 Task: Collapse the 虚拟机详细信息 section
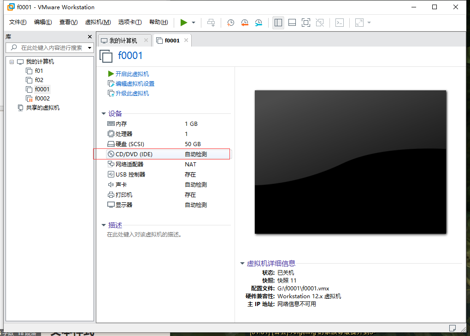point(242,264)
